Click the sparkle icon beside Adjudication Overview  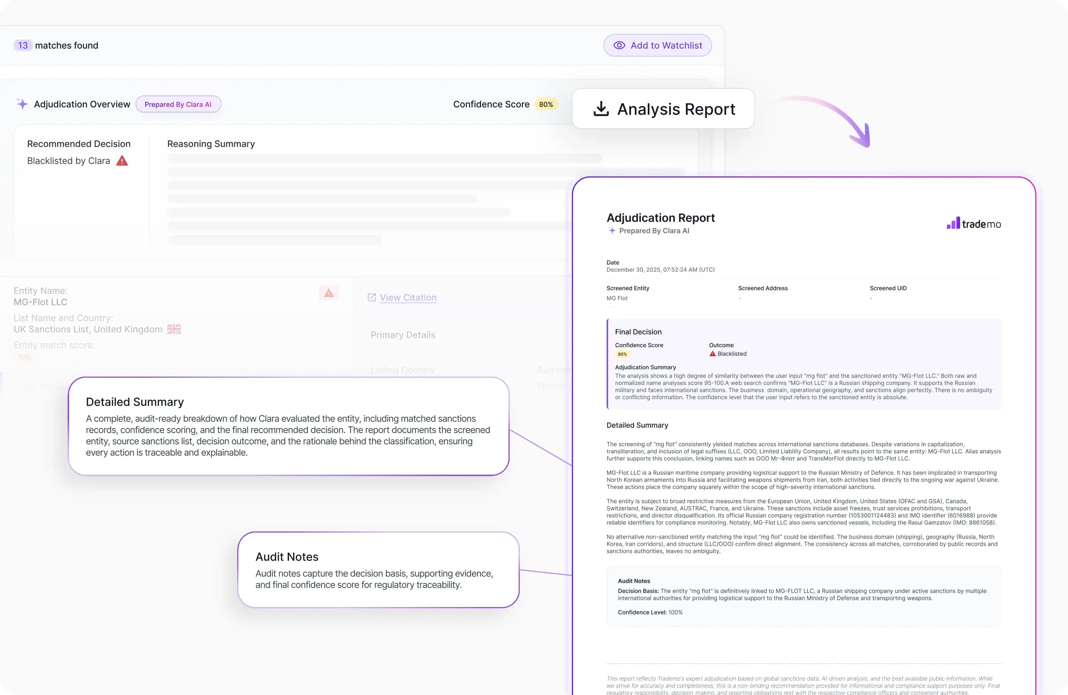pos(22,104)
